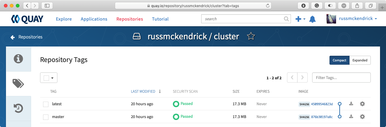
Task: Open the tags tab icon in sidebar
Action: (19, 84)
